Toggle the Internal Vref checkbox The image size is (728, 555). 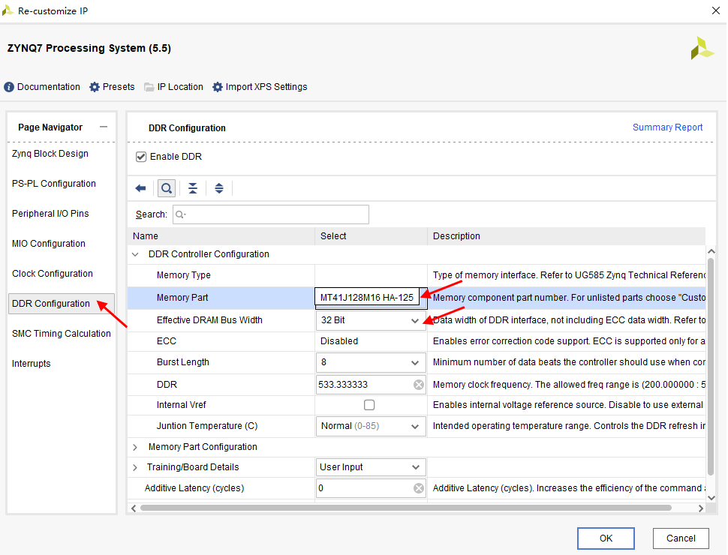(369, 405)
